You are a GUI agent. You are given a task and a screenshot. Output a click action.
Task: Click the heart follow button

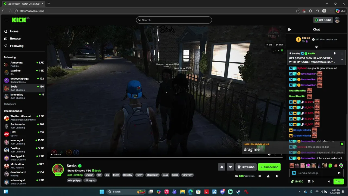coord(230,167)
